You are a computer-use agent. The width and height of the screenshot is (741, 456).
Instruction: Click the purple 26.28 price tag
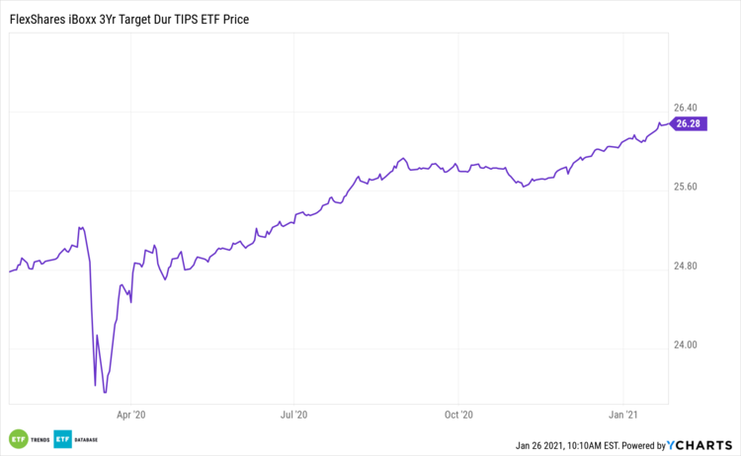688,123
